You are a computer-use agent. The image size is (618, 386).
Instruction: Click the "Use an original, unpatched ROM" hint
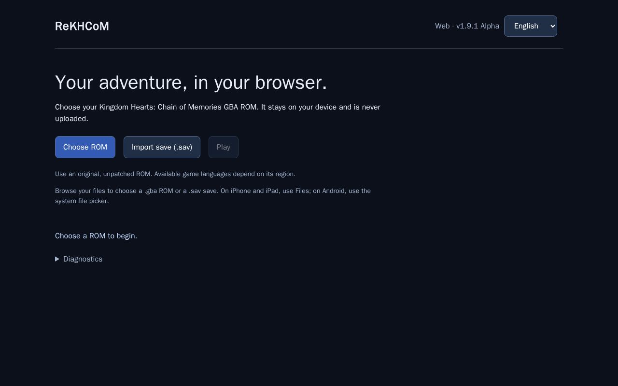(175, 174)
